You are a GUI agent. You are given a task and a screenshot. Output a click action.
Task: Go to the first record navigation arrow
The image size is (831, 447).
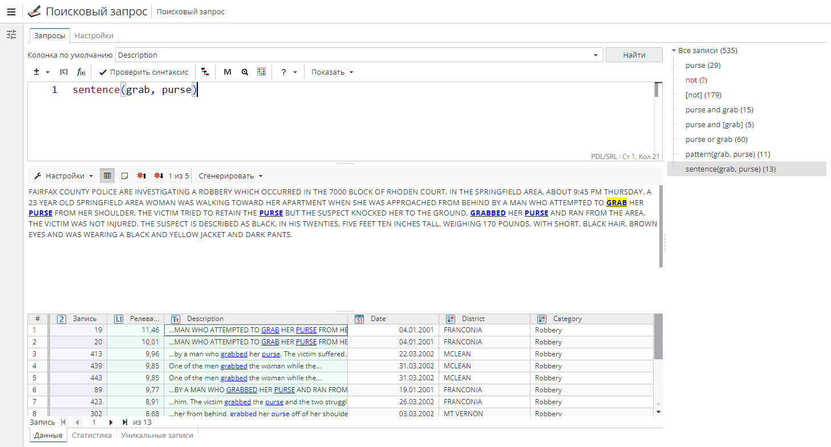63,422
